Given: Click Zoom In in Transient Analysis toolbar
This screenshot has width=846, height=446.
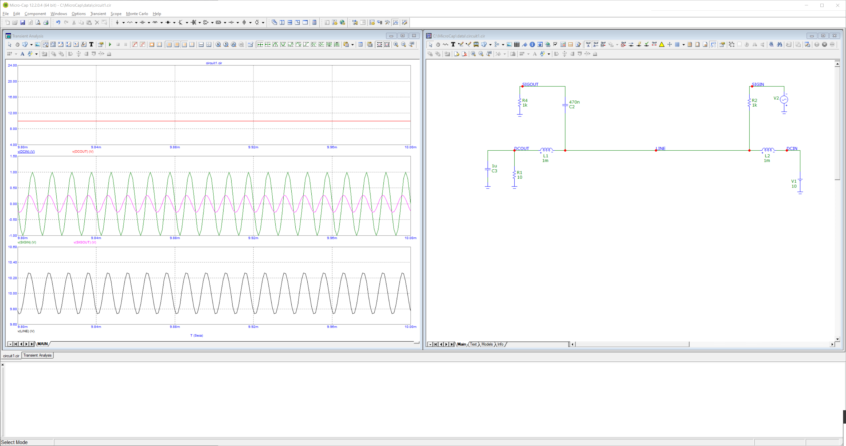Looking at the screenshot, I should pyautogui.click(x=396, y=44).
